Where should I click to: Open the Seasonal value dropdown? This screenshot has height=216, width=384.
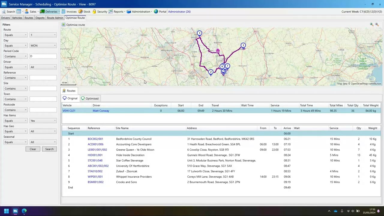[x=43, y=142]
